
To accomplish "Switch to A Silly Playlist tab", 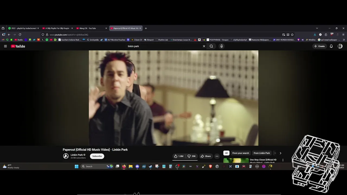I will pos(57,28).
